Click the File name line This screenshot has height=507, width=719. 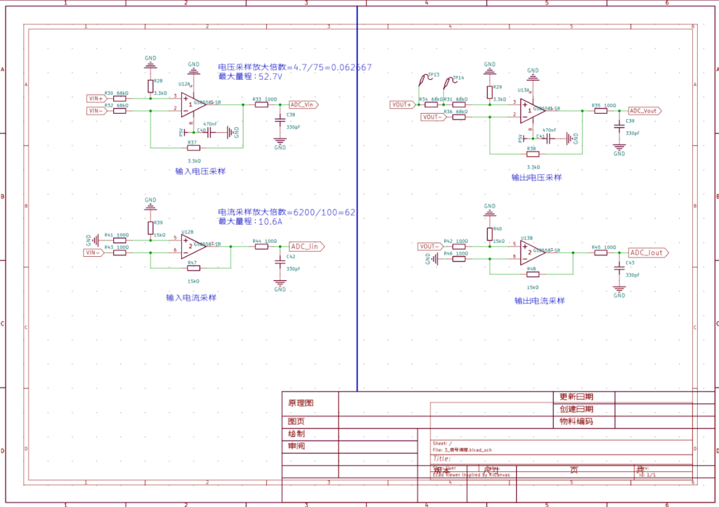[x=462, y=450]
